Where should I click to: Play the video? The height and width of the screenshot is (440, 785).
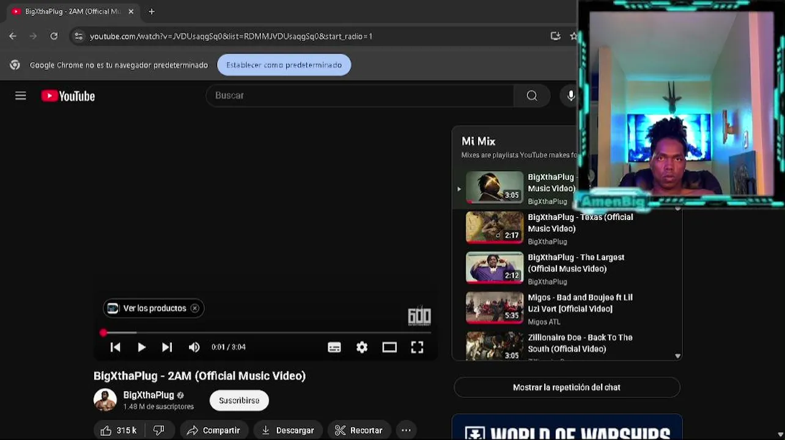point(141,347)
